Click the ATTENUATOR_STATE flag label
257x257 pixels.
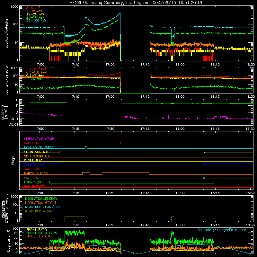click(x=39, y=139)
